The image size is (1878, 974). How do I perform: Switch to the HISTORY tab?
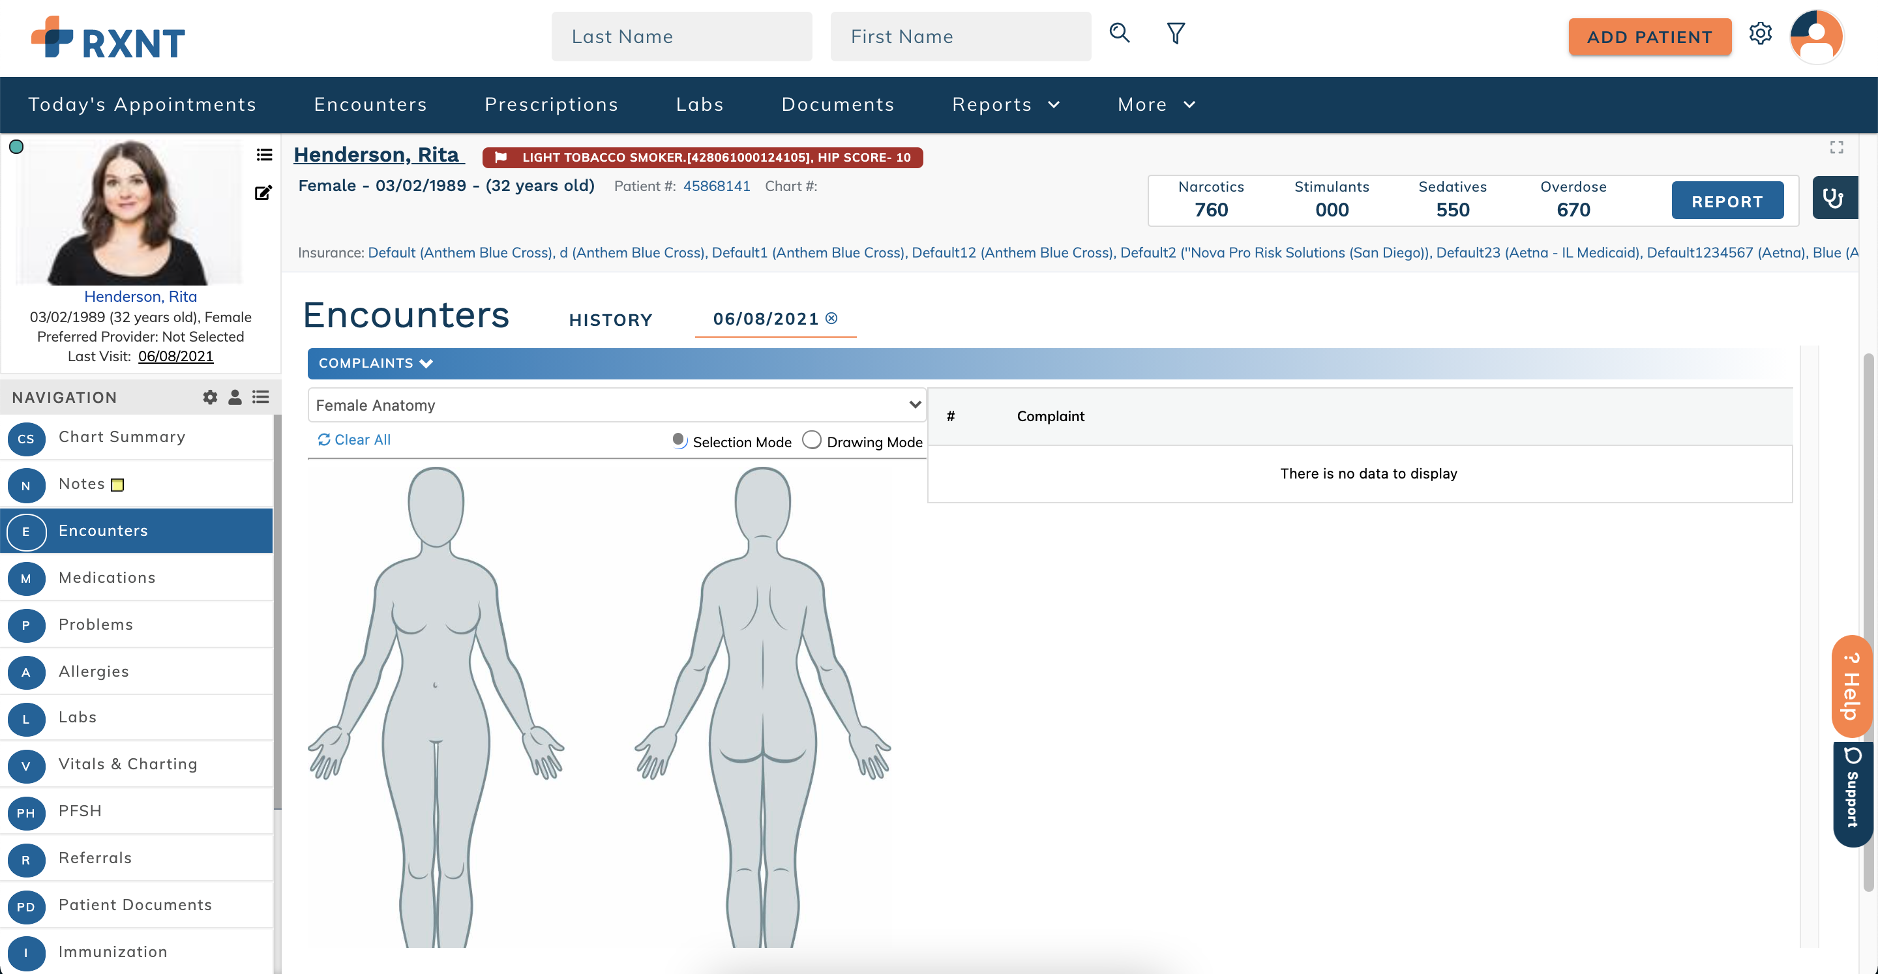point(610,319)
